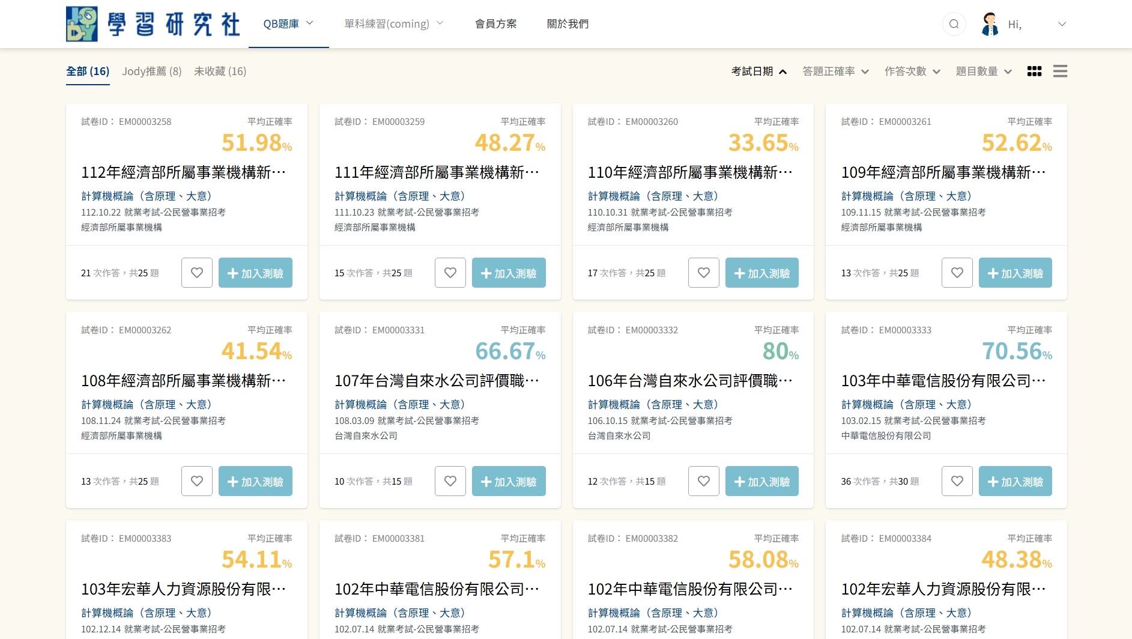Add exam EM00003259 to test
Image resolution: width=1132 pixels, height=639 pixels.
click(x=509, y=273)
